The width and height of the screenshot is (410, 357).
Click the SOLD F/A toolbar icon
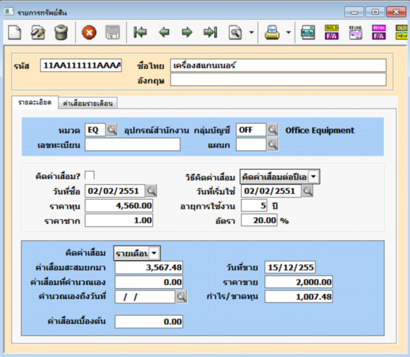point(332,33)
